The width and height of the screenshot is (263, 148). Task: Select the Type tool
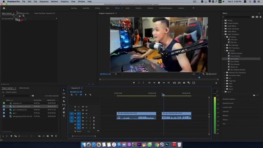pyautogui.click(x=64, y=116)
